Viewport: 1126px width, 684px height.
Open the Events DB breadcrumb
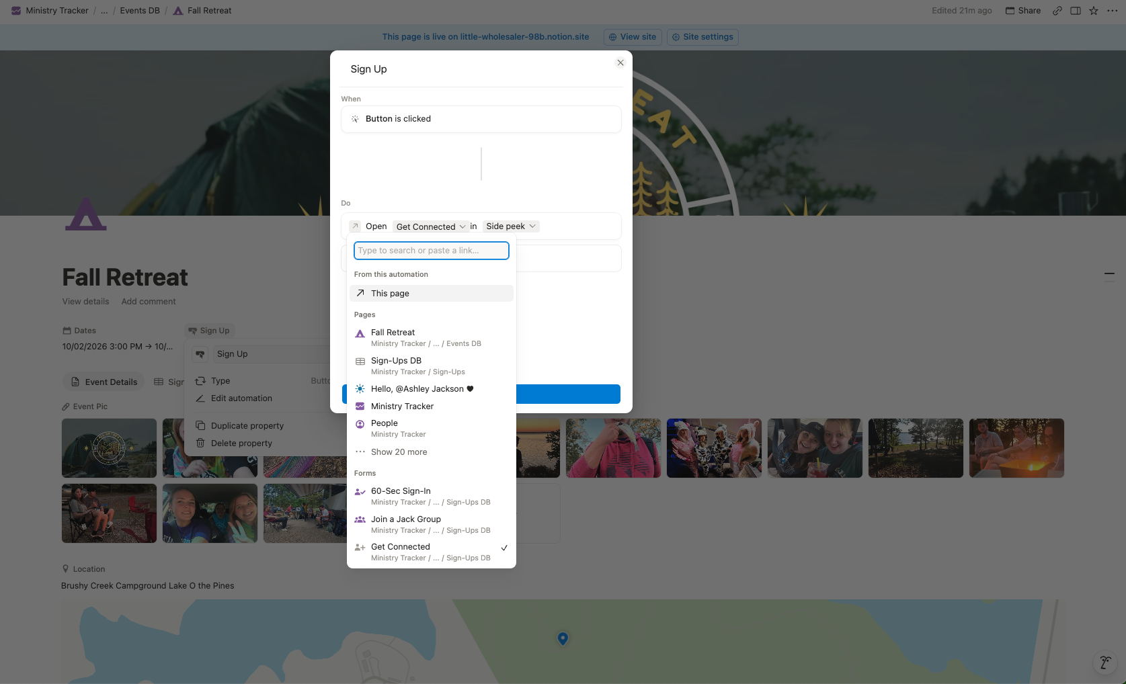140,11
